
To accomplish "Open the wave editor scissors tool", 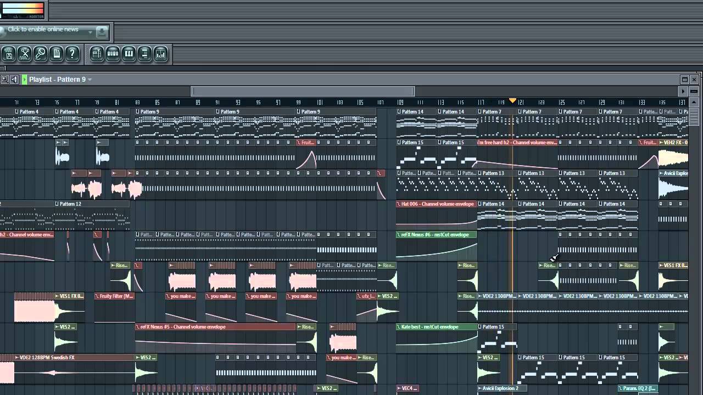I will click(x=24, y=53).
